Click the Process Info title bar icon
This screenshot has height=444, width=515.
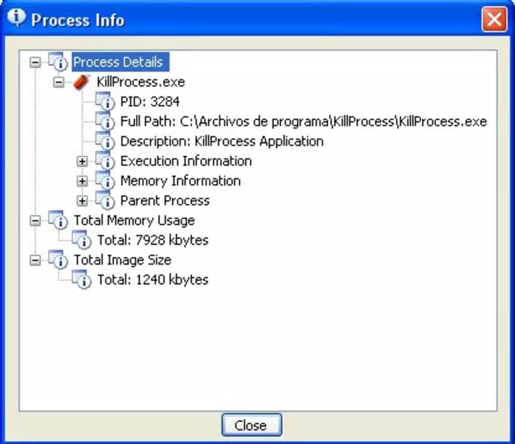[x=16, y=18]
